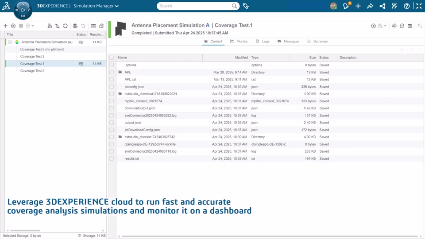This screenshot has width=425, height=239.
Task: Click the plus icon in the top bar
Action: point(358,6)
